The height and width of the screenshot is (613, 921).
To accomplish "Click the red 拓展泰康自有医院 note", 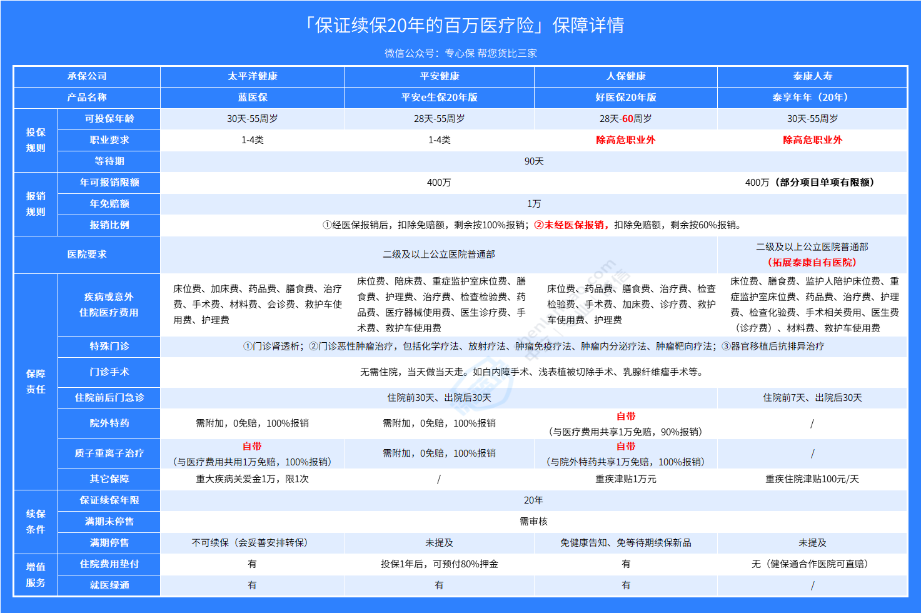I will [813, 263].
